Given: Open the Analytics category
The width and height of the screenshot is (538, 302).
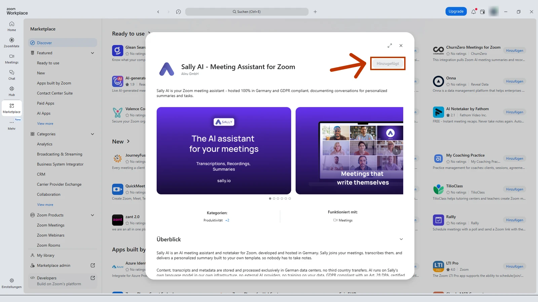Looking at the screenshot, I should [45, 144].
